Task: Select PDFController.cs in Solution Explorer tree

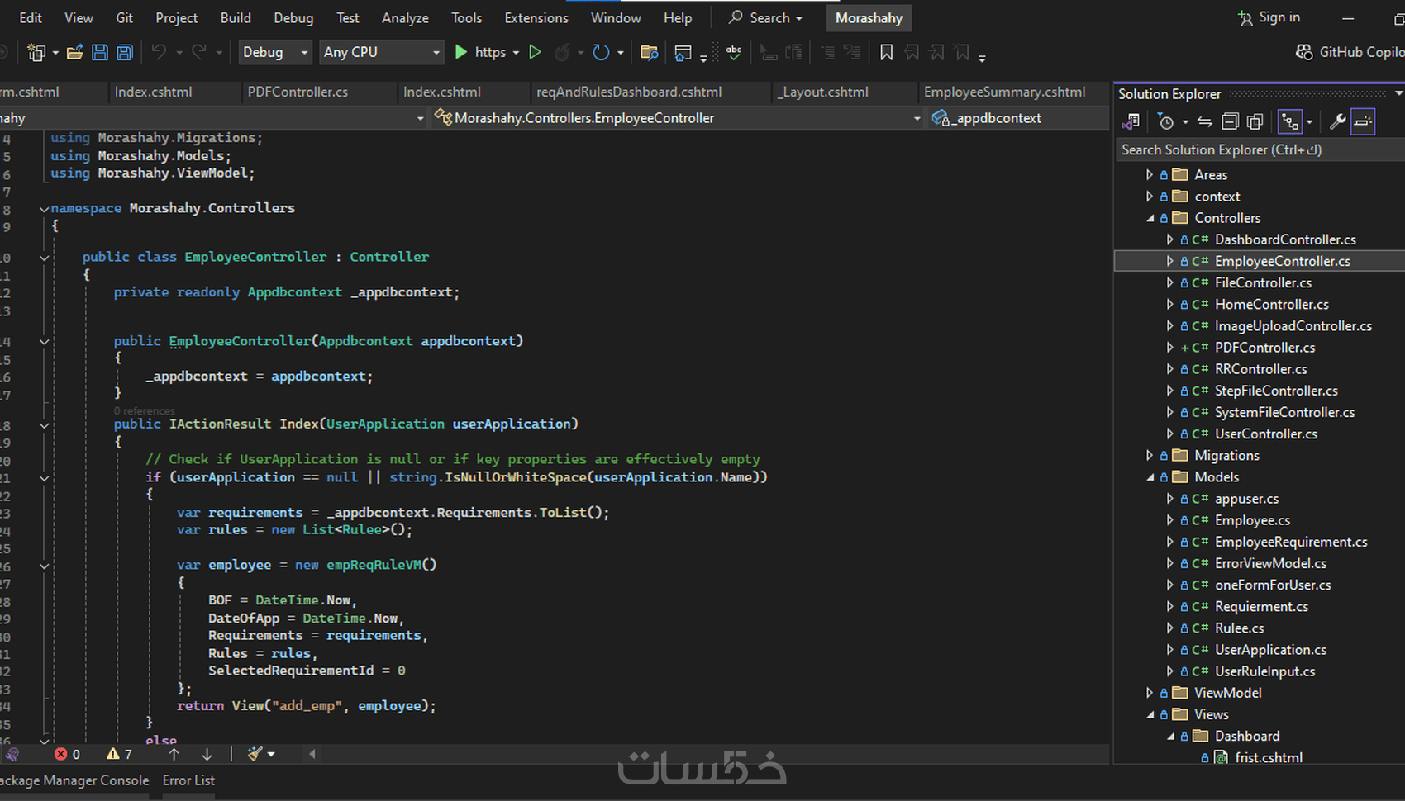Action: (x=1264, y=348)
